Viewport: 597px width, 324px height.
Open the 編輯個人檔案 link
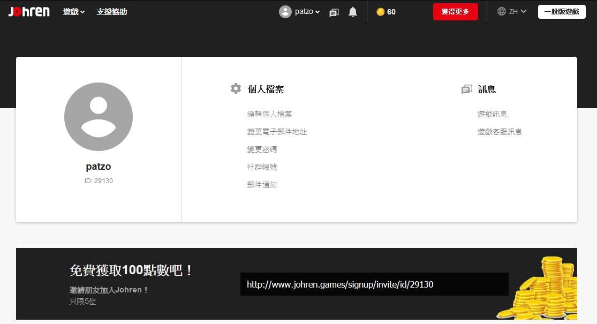coord(269,114)
